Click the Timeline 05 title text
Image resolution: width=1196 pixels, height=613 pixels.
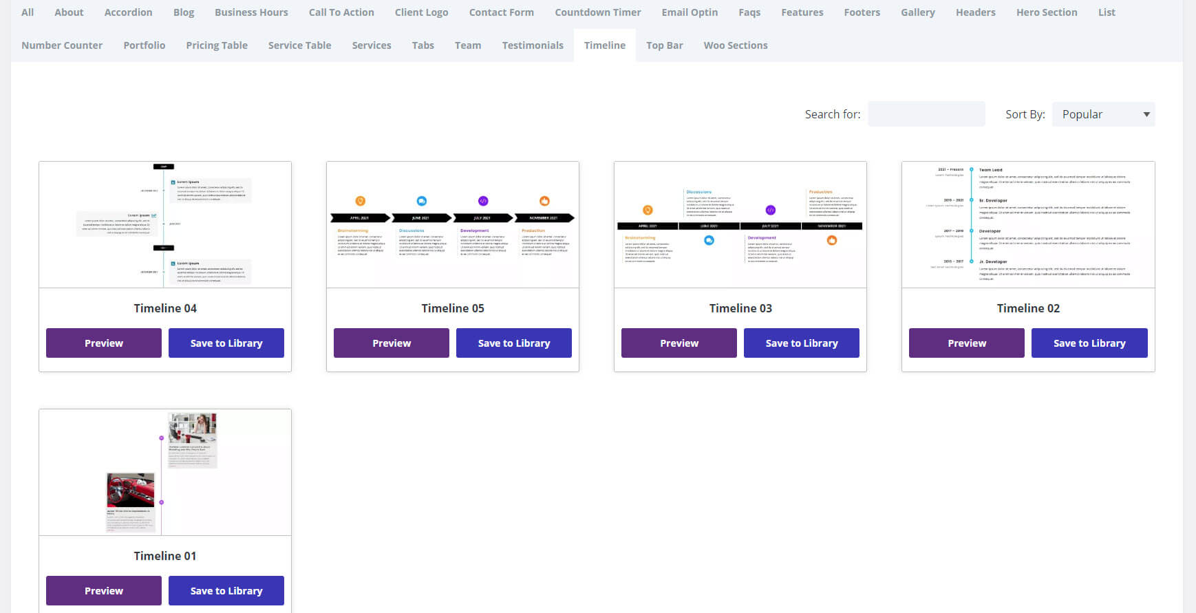453,308
